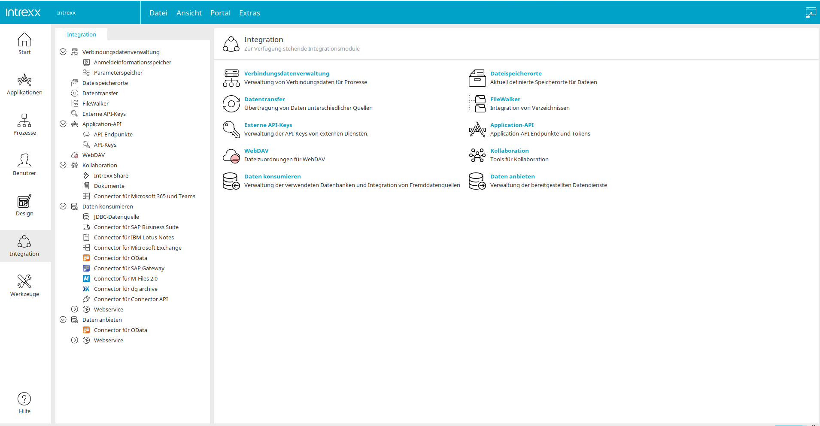The image size is (820, 426).
Task: Click the Kollaboration network icon in main panel
Action: 477,155
